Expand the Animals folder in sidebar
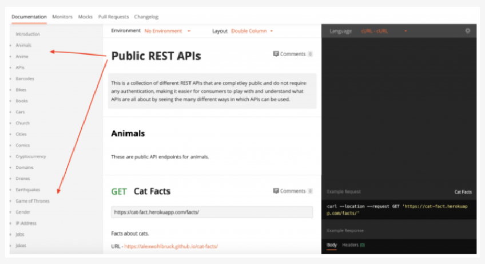Screen dimensions: 485x264 (x=23, y=45)
